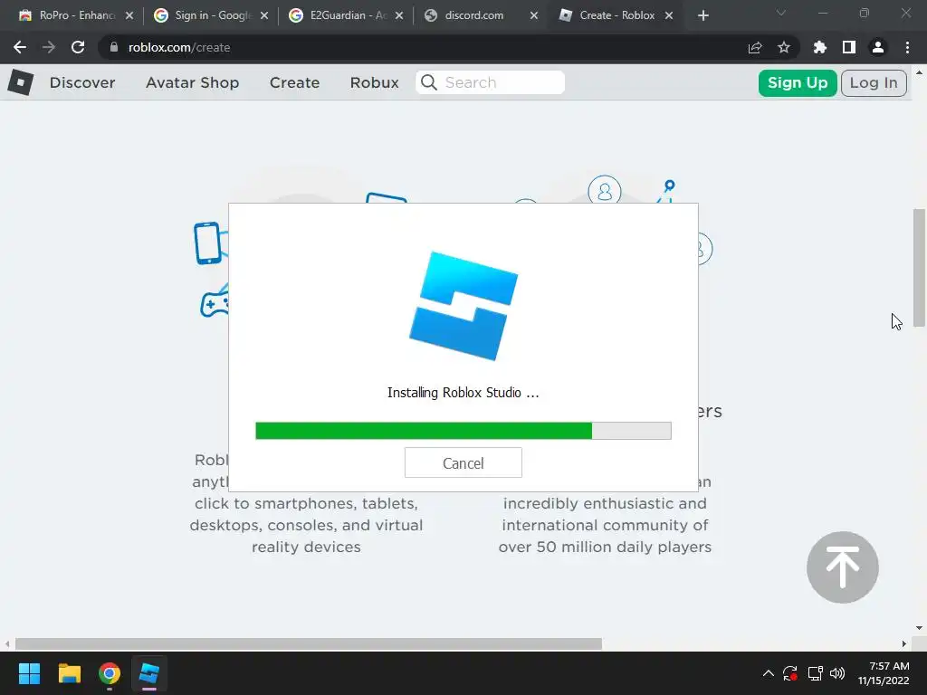
Task: Open the Windows Start menu
Action: 29,673
